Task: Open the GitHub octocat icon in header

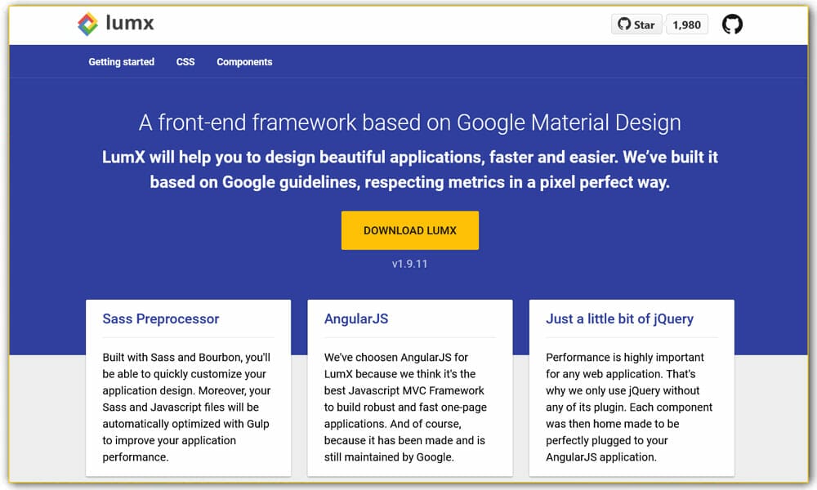Action: pyautogui.click(x=732, y=24)
